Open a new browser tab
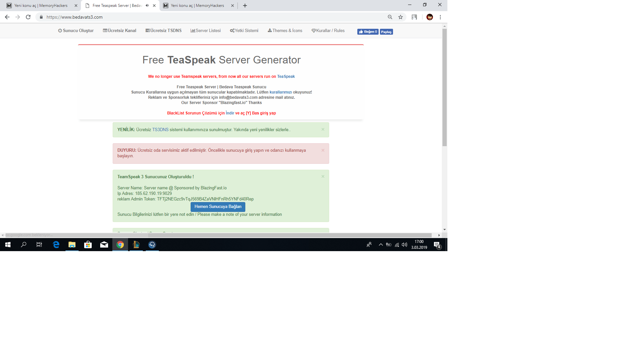 245,6
